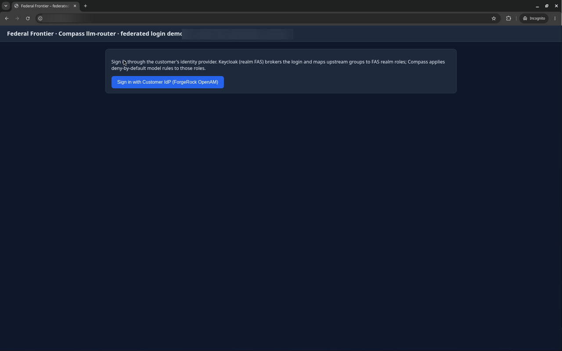The image size is (562, 351).
Task: Open Chrome's three-dot menu
Action: (555, 18)
